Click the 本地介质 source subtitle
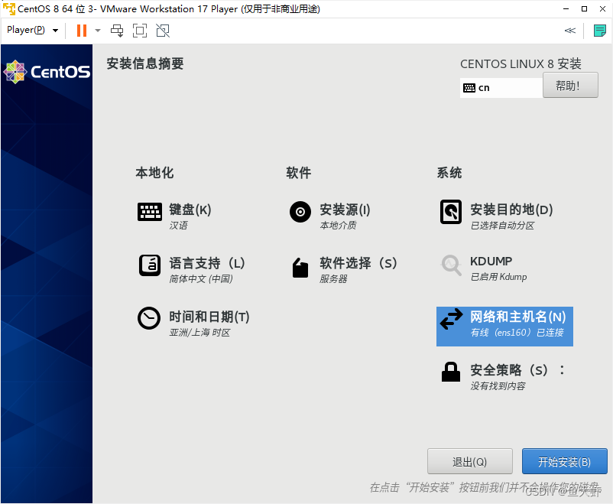 pos(338,226)
